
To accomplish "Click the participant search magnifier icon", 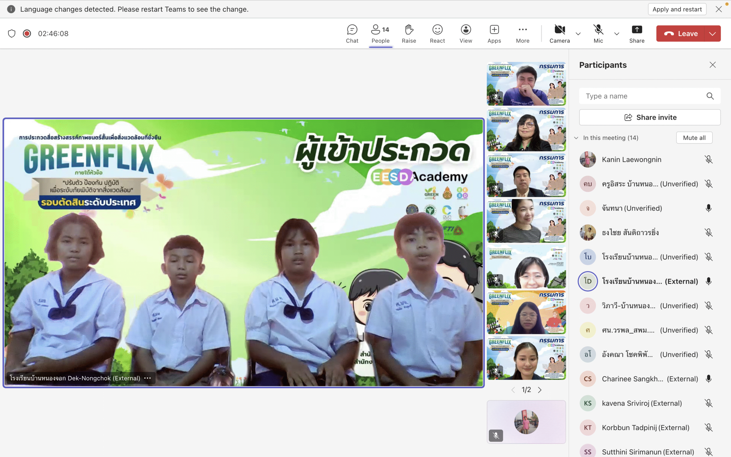I will [x=710, y=96].
